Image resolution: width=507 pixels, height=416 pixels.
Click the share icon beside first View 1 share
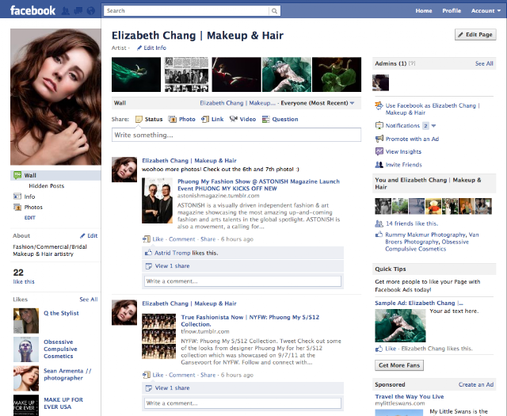pos(149,266)
